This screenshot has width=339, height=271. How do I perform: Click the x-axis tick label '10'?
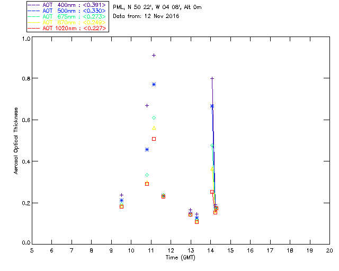pyautogui.click(x=131, y=250)
